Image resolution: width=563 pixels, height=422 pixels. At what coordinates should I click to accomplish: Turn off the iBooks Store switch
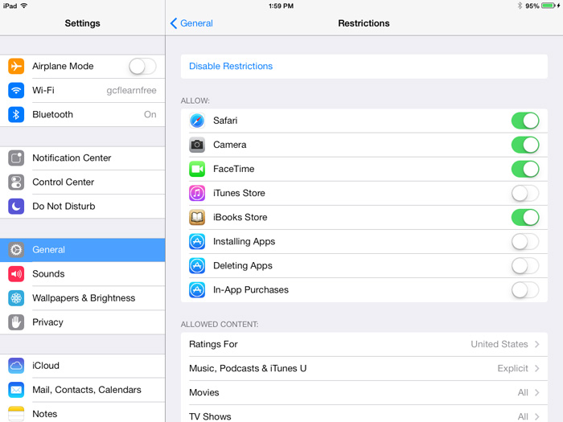[525, 218]
